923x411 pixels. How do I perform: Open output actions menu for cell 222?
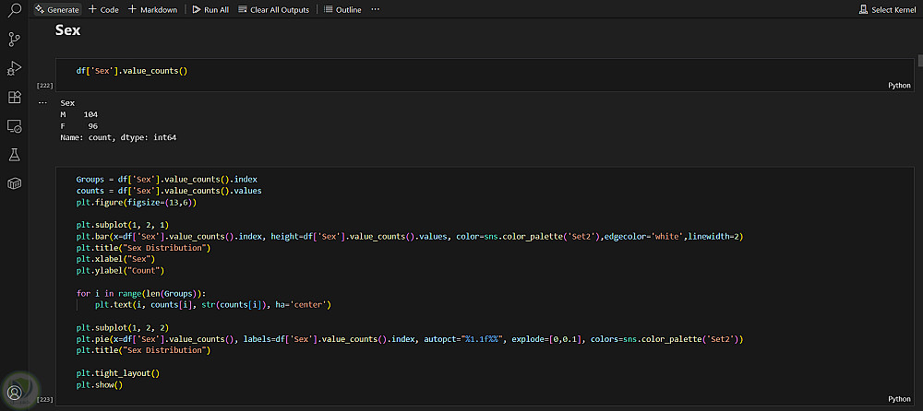(x=42, y=102)
